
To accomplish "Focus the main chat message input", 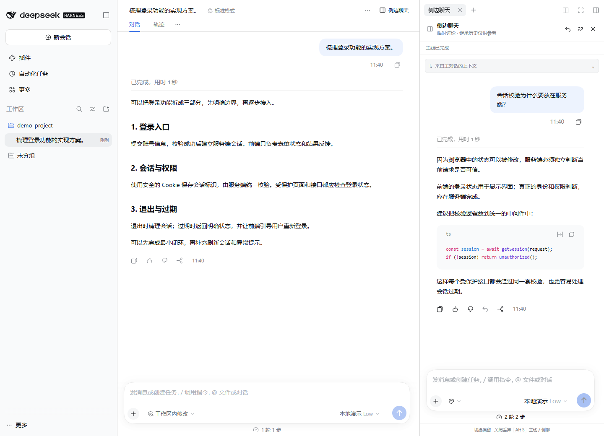I will point(267,392).
